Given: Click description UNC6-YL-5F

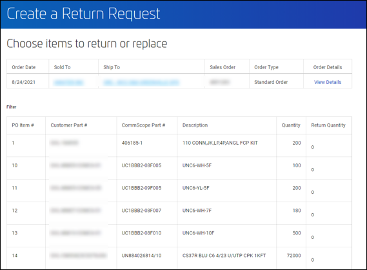Looking at the screenshot, I should pyautogui.click(x=196, y=188).
